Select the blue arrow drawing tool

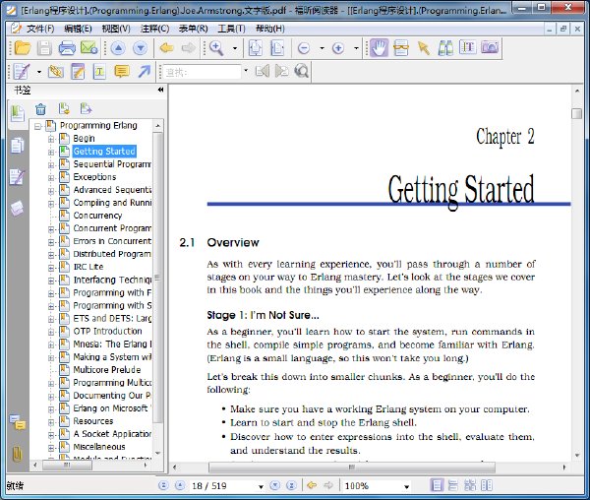coord(145,71)
